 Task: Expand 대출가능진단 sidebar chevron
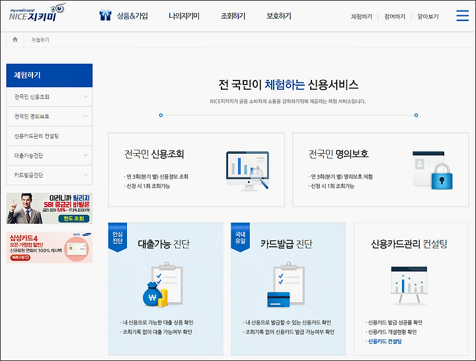click(85, 155)
